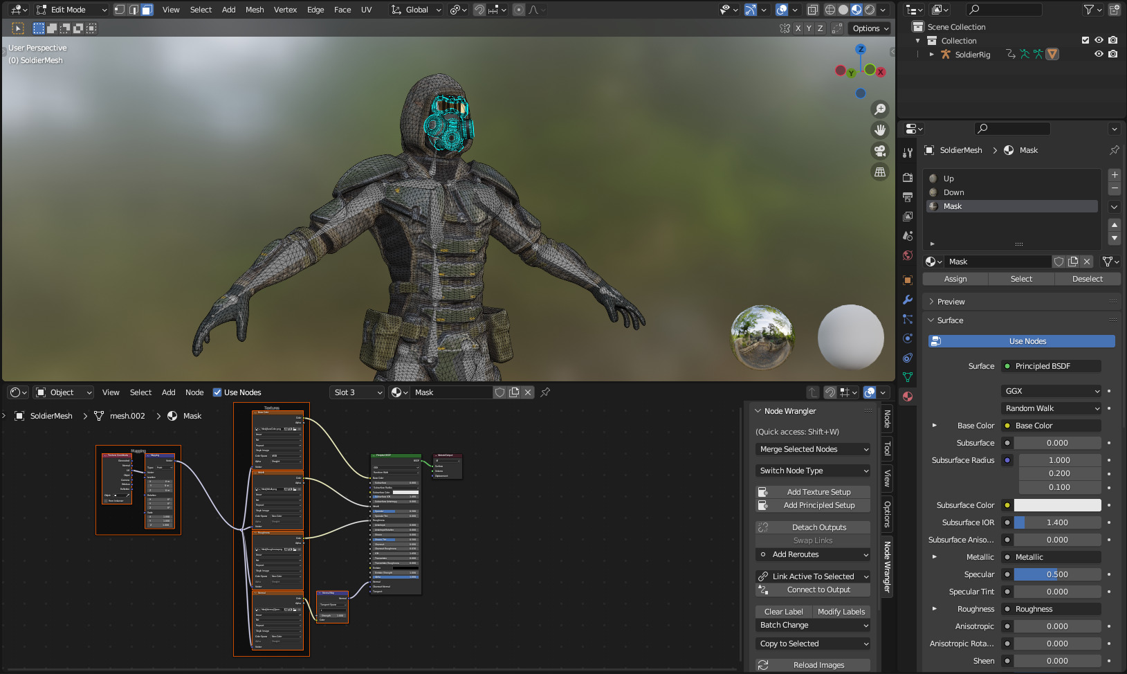The image size is (1127, 674).
Task: Select vertex select mode icon
Action: (120, 10)
